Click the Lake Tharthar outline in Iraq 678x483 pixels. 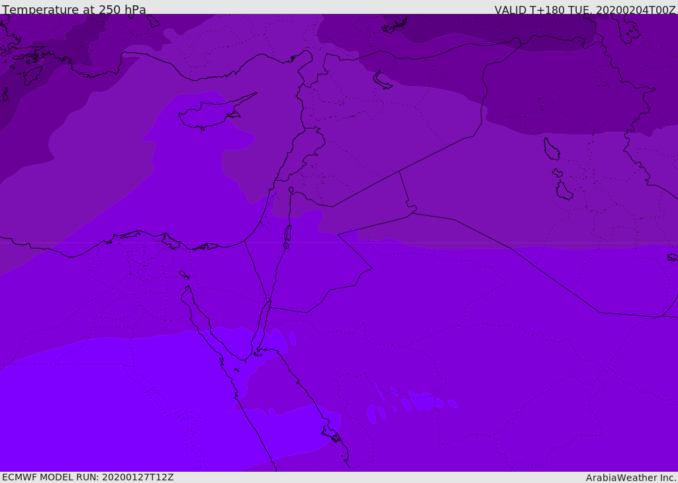[552, 149]
